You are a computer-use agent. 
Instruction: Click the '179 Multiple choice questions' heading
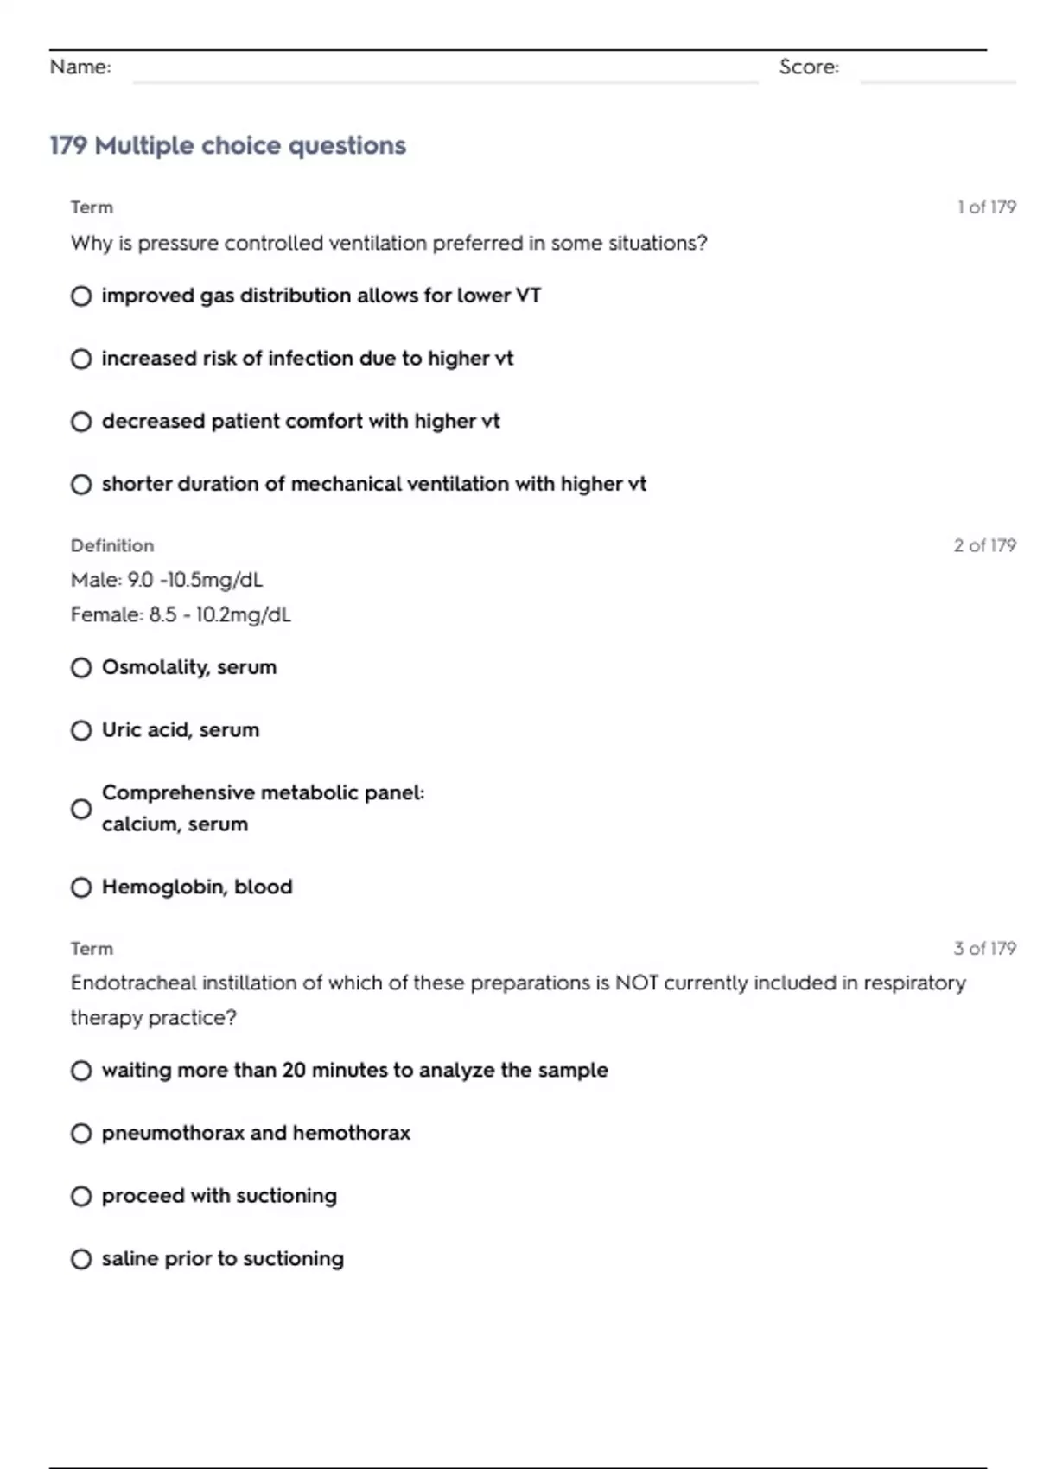227,145
